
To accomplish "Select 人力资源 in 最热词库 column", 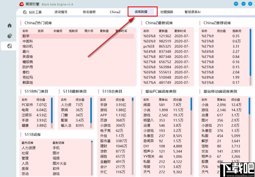I will [29, 148].
